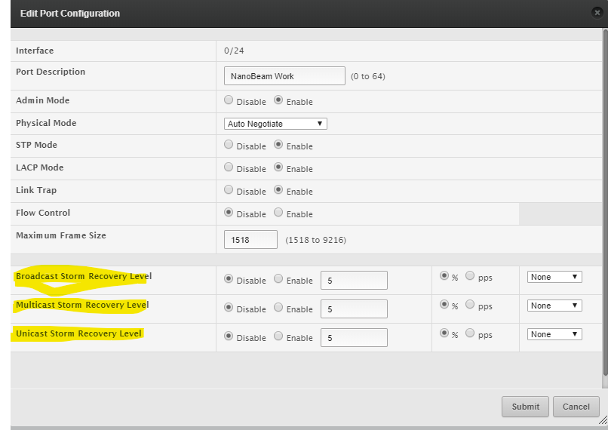This screenshot has width=608, height=430.
Task: Click the Submit button
Action: (525, 407)
